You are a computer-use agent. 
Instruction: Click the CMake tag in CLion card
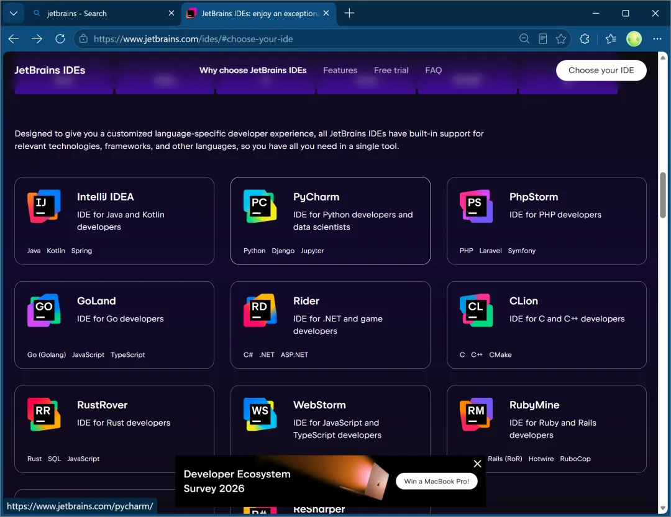tap(500, 354)
